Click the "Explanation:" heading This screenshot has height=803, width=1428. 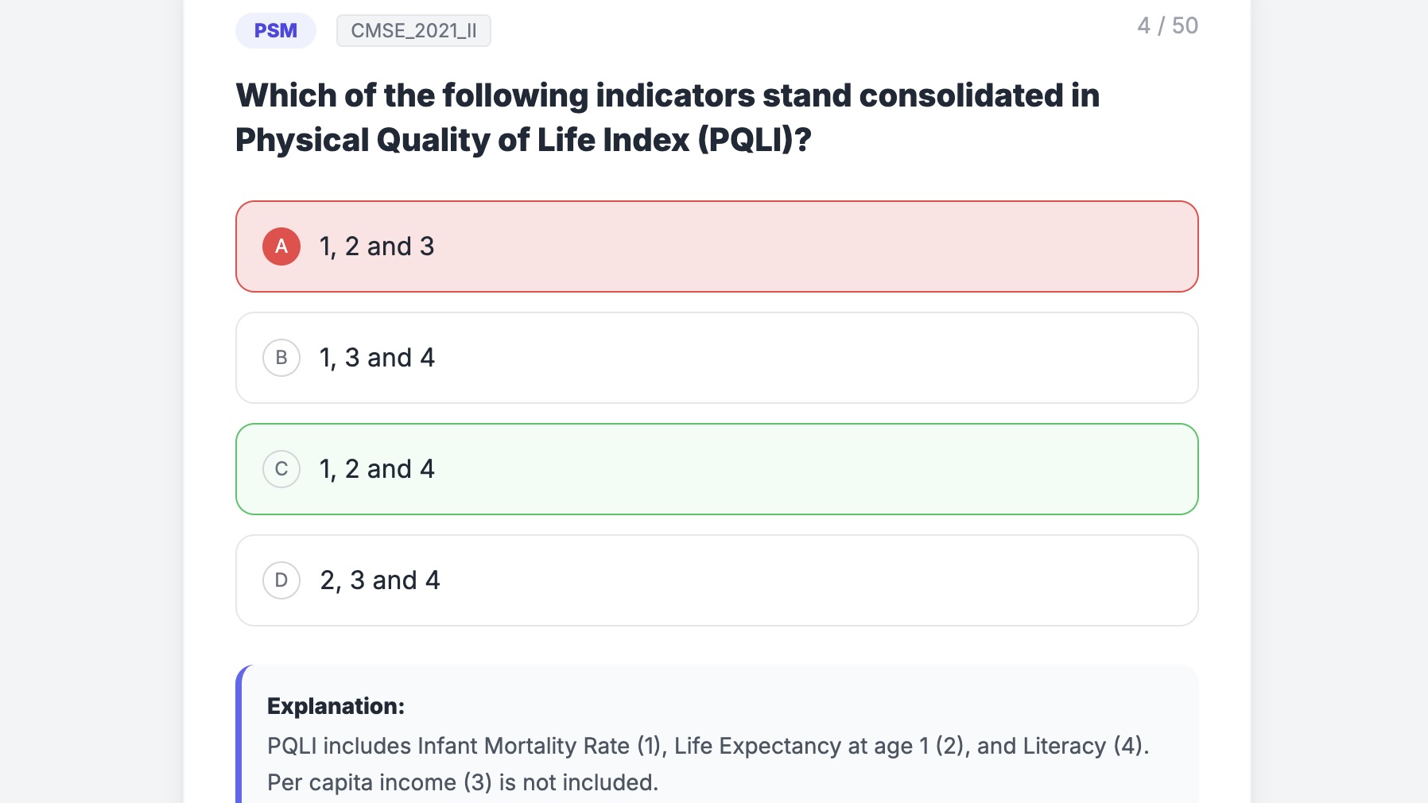coord(336,706)
